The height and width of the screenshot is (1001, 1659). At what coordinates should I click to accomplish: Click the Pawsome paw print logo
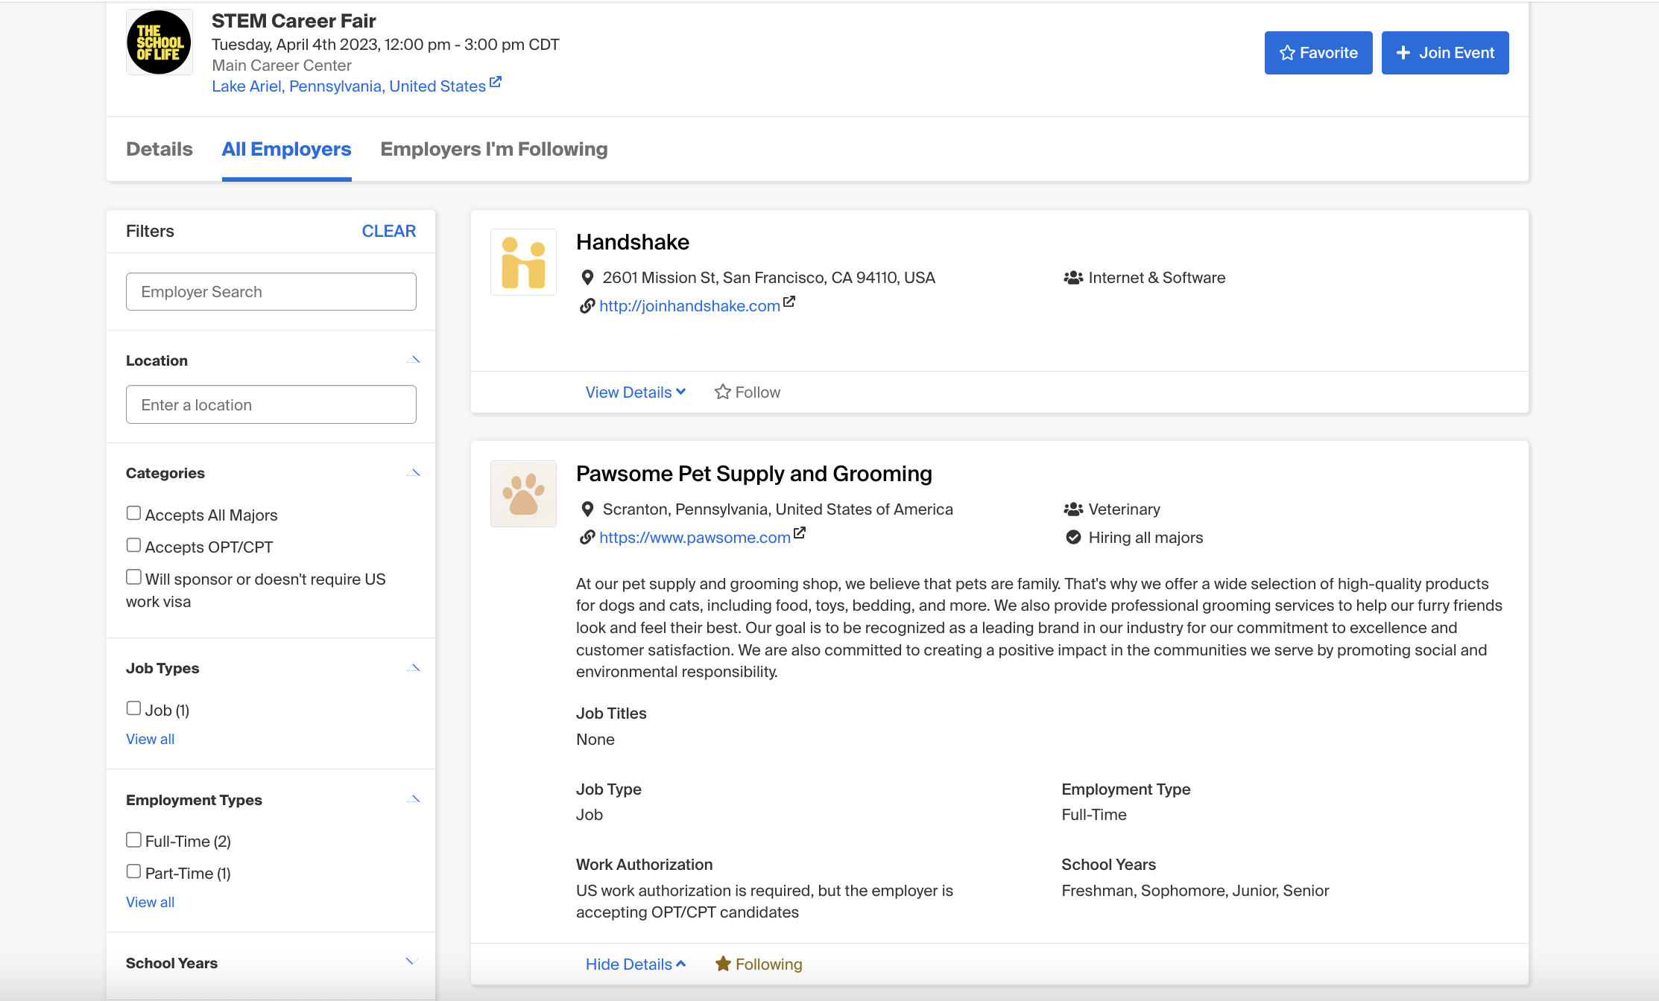pyautogui.click(x=523, y=494)
